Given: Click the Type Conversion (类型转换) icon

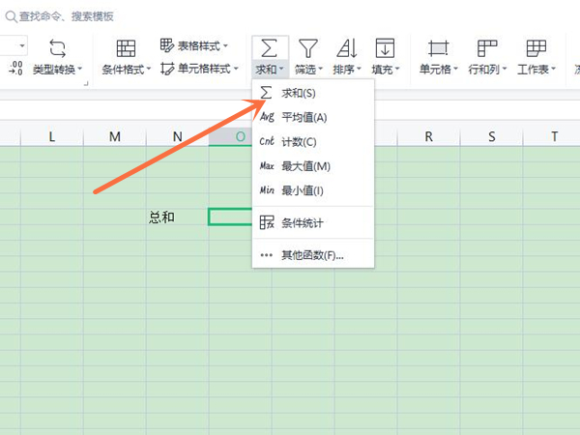Looking at the screenshot, I should click(x=57, y=48).
